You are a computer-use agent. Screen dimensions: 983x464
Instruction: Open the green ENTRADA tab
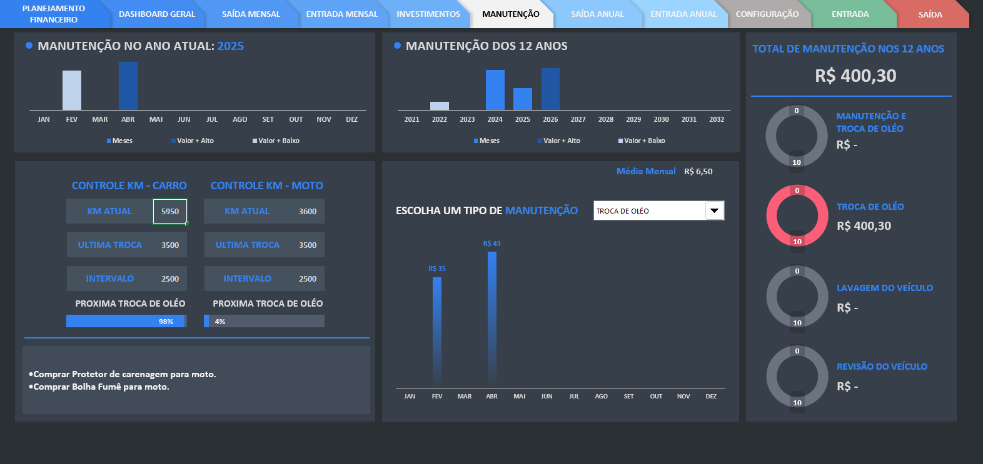pos(850,14)
